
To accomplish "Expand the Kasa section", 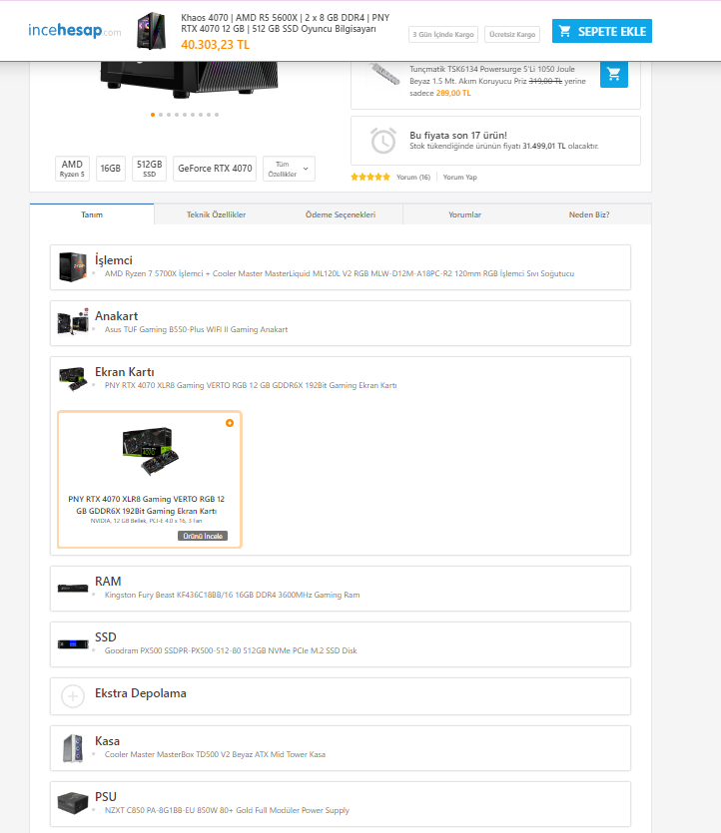I will 341,748.
